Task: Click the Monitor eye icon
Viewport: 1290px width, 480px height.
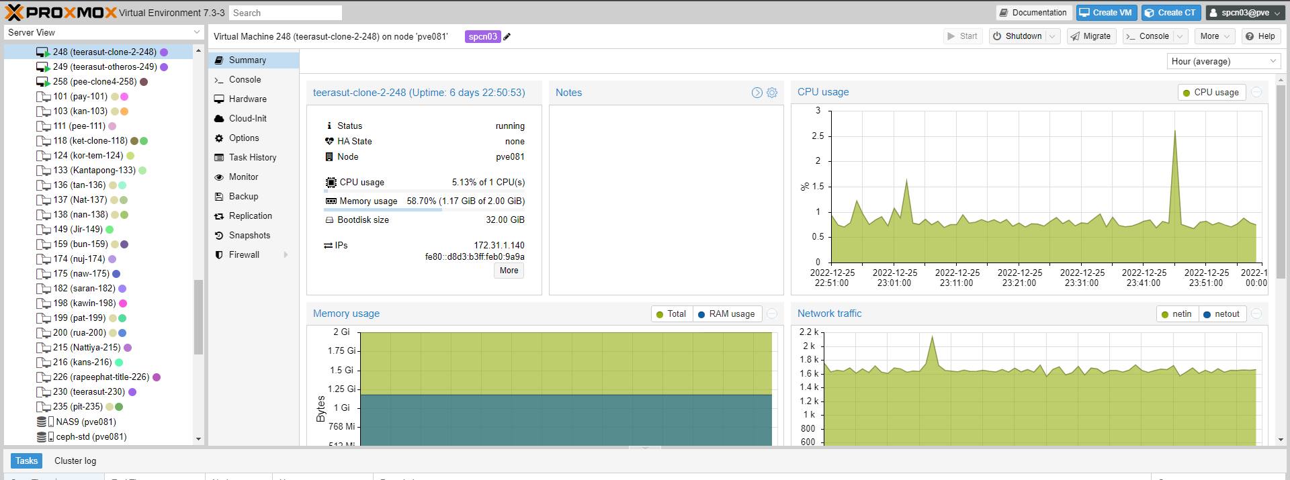Action: tap(219, 177)
